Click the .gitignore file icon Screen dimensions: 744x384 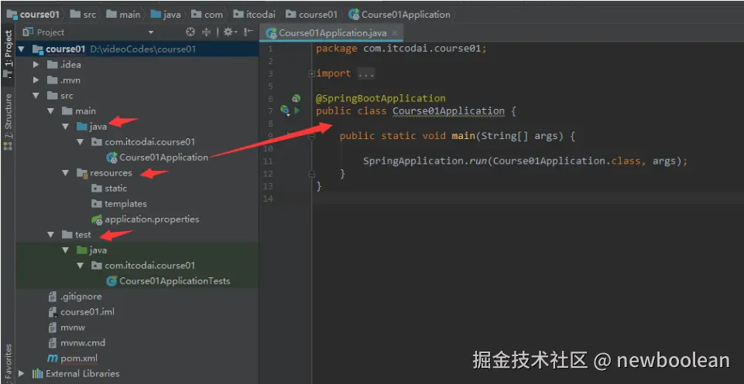tap(52, 297)
